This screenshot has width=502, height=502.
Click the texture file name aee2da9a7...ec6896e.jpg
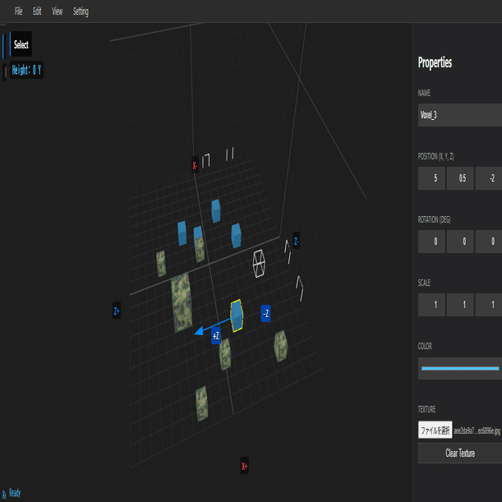(477, 431)
